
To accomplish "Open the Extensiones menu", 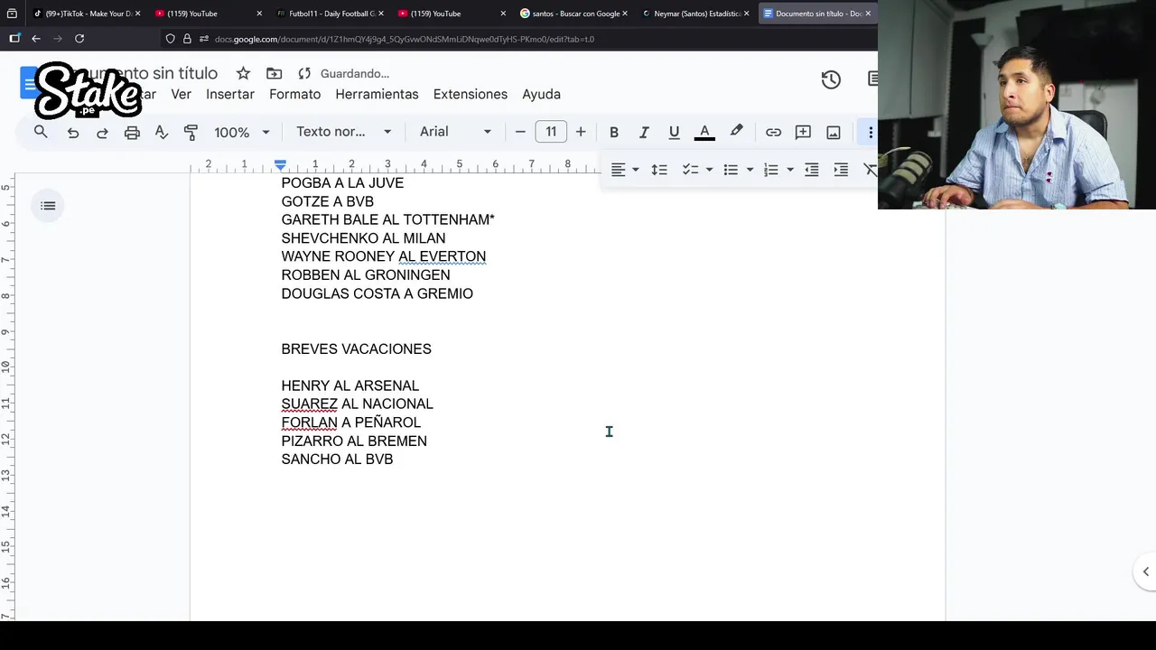I will point(471,94).
